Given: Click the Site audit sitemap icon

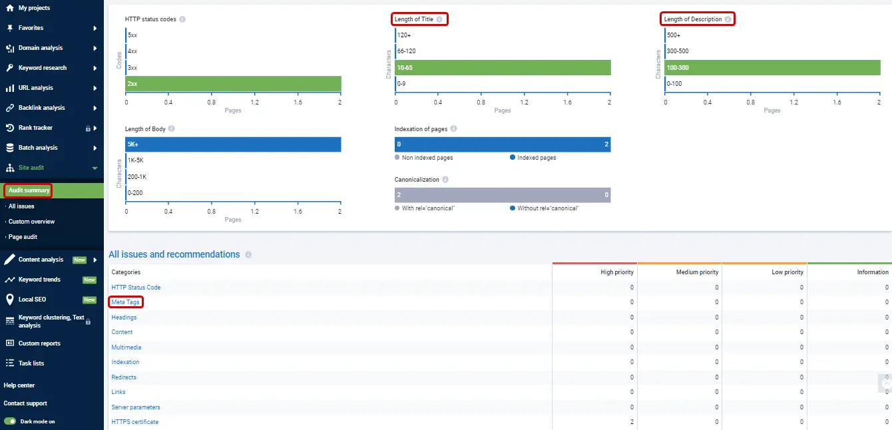Looking at the screenshot, I should [x=9, y=168].
